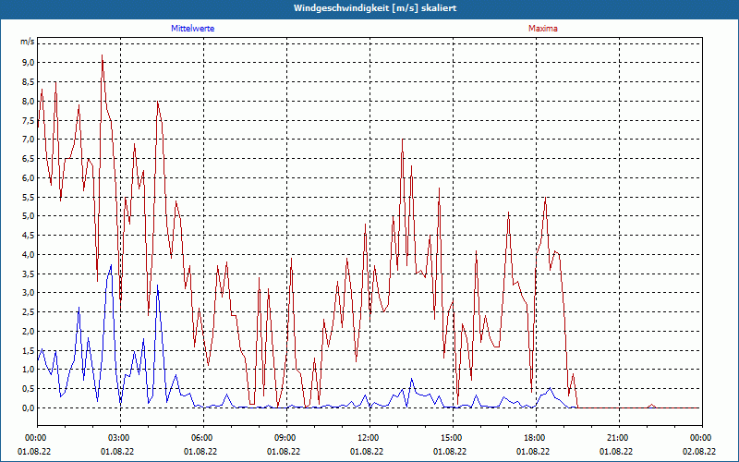The width and height of the screenshot is (739, 462).
Task: Click the 3,0 y-axis label
Action: (28, 293)
